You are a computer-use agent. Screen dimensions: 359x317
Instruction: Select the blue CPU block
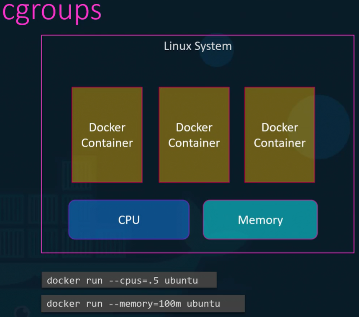point(129,219)
